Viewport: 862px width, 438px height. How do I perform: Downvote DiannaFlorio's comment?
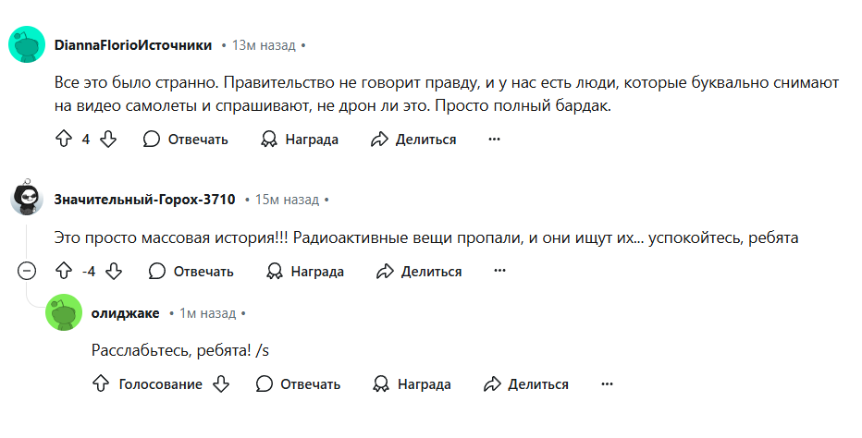pyautogui.click(x=108, y=139)
